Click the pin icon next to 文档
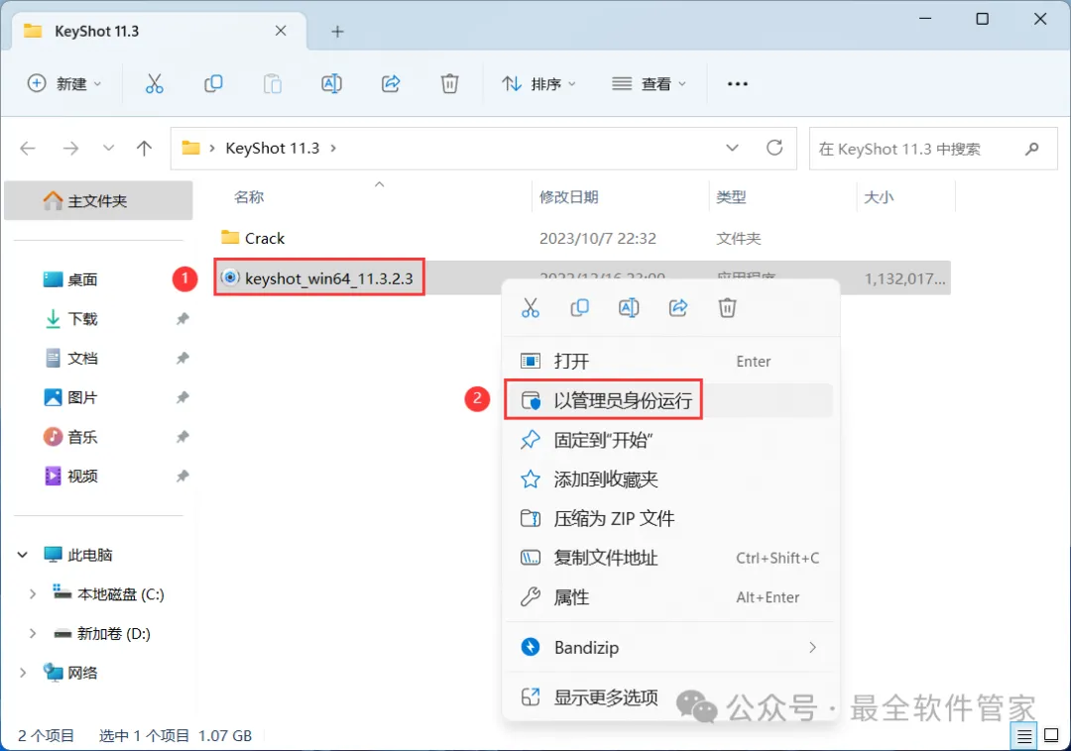1071x751 pixels. (x=182, y=358)
